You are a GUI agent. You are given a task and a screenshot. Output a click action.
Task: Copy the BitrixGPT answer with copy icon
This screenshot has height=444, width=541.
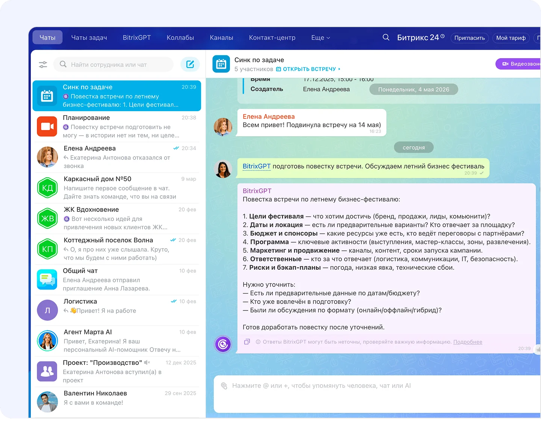(x=247, y=342)
